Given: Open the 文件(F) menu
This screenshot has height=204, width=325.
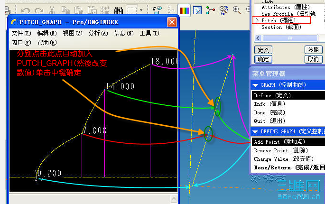Looking at the screenshot, I should (x=21, y=33).
